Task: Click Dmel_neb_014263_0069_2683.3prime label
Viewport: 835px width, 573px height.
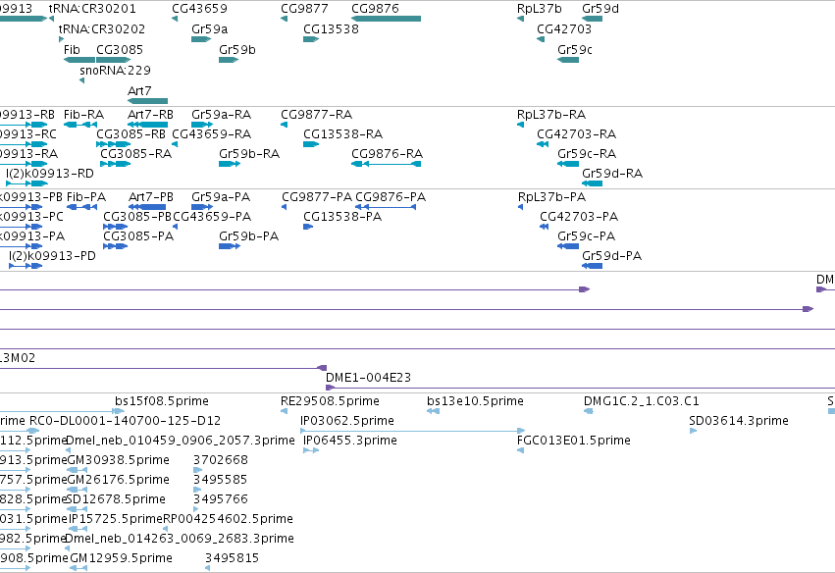Action: coord(180,539)
